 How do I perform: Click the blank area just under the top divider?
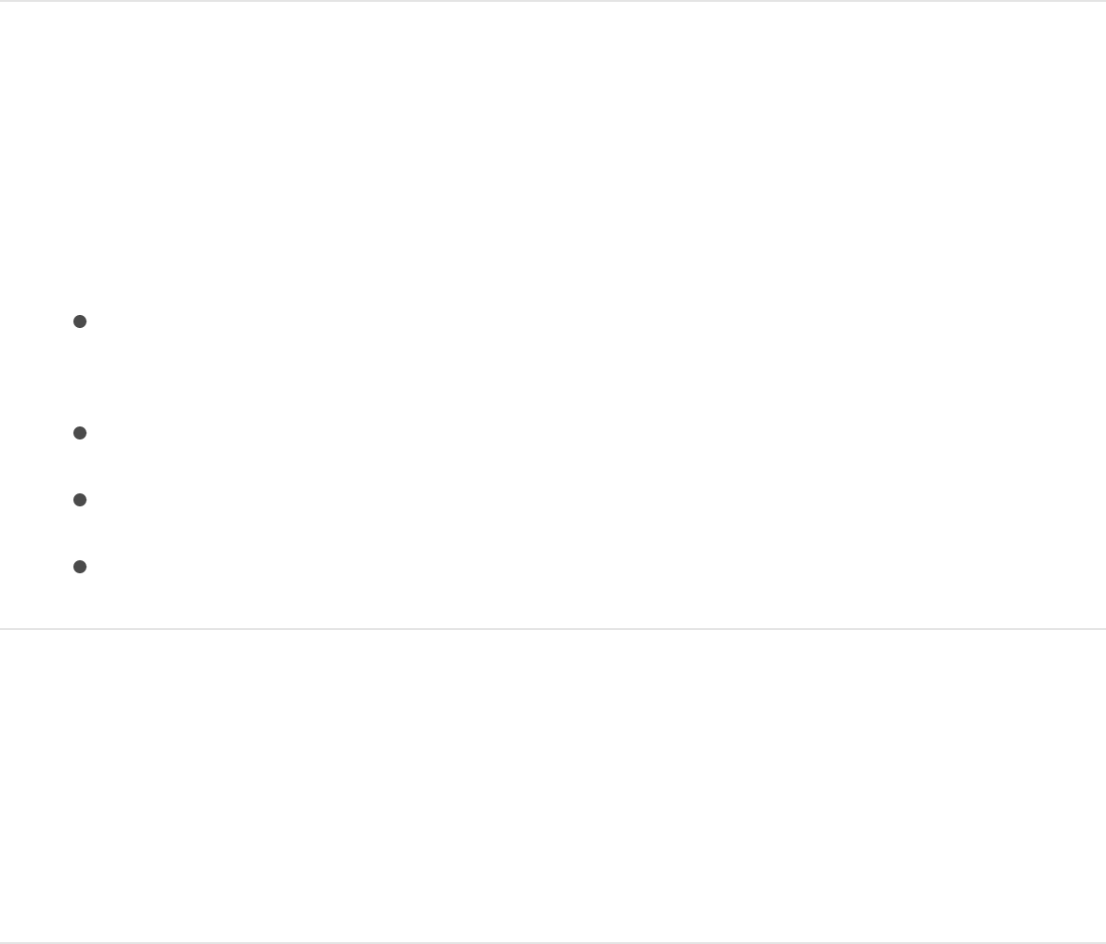click(x=553, y=21)
